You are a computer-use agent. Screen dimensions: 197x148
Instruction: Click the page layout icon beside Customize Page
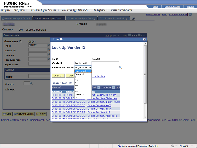(190, 14)
